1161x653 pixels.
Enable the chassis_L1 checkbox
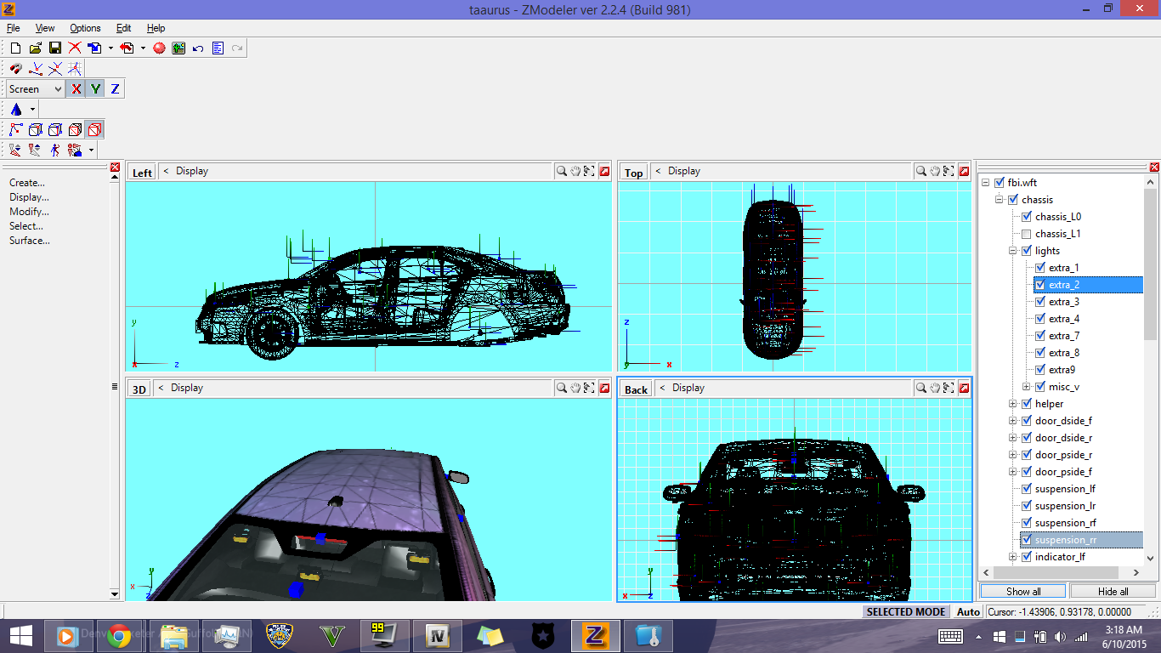pos(1026,234)
